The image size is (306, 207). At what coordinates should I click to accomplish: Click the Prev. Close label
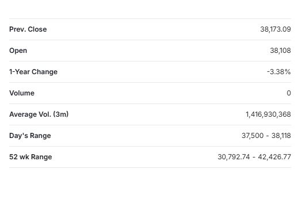28,29
